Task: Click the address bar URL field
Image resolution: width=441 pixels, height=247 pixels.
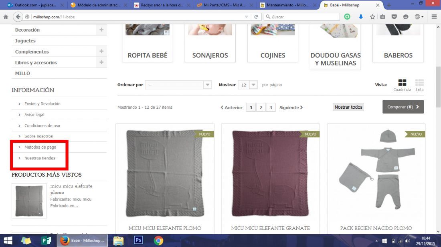Action: [138, 17]
